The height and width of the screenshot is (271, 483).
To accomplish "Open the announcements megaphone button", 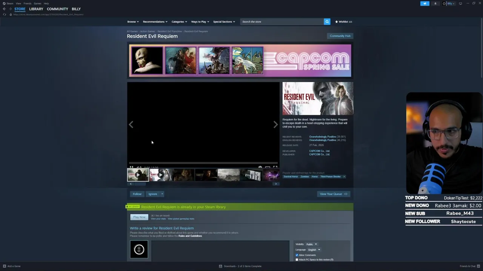I will point(425,3).
